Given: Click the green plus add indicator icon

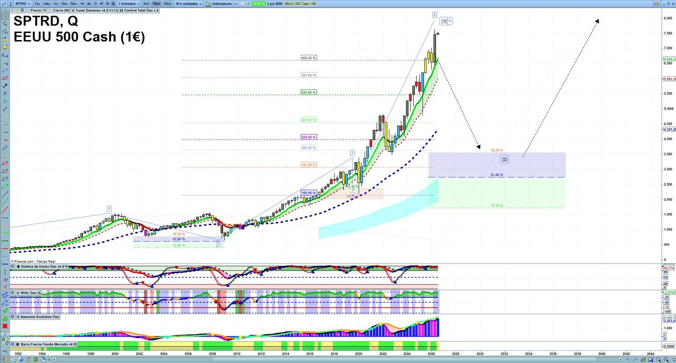Looking at the screenshot, I should (17, 11).
